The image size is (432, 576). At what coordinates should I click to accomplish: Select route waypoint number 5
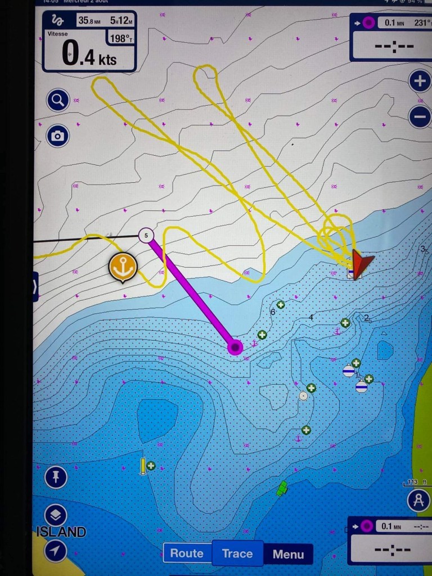tap(146, 235)
